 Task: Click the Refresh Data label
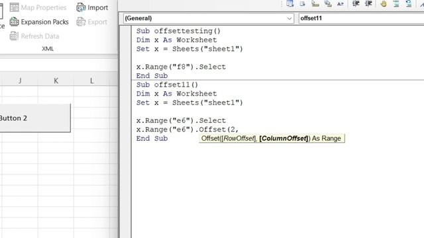40,36
